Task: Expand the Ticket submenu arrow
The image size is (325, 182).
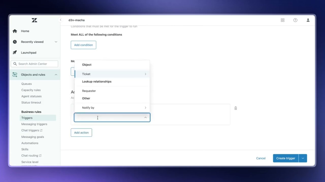Action: point(145,74)
